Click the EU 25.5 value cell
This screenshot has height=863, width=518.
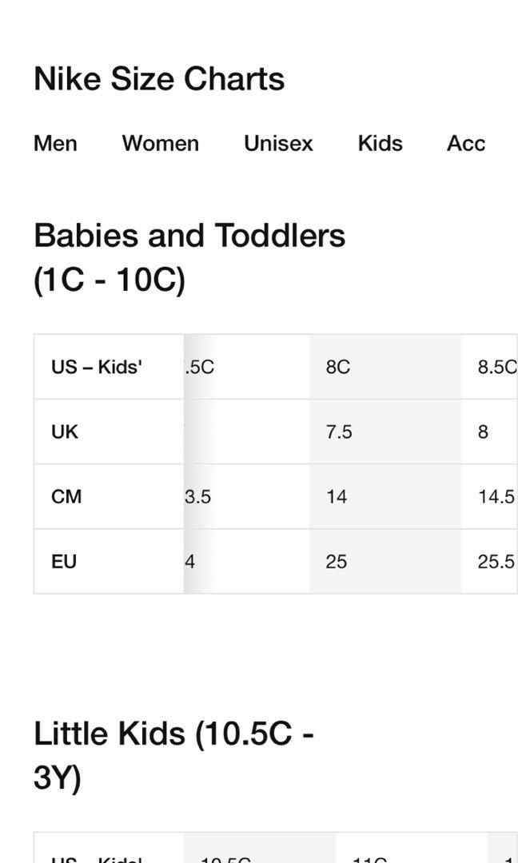(x=489, y=562)
